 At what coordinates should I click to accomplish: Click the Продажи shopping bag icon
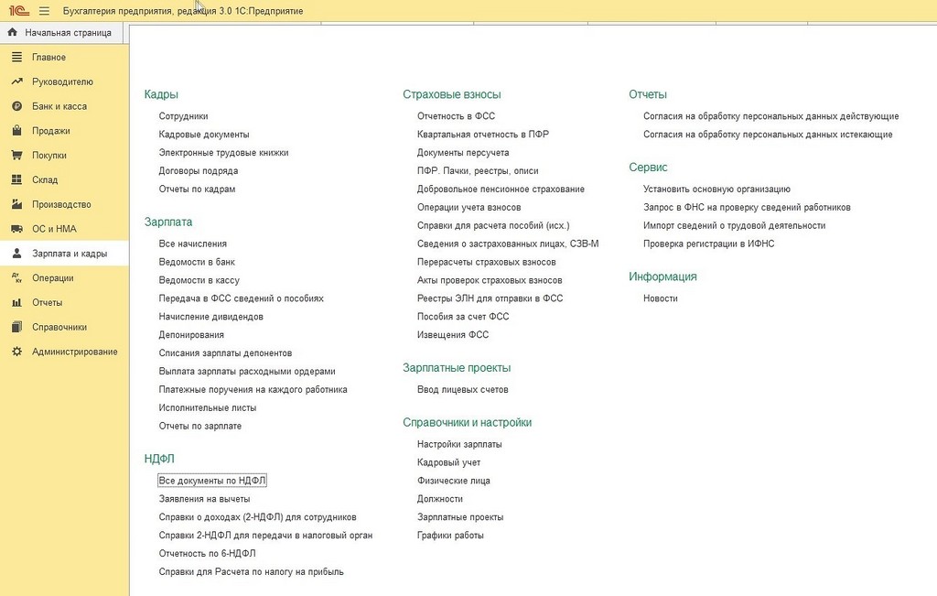16,130
